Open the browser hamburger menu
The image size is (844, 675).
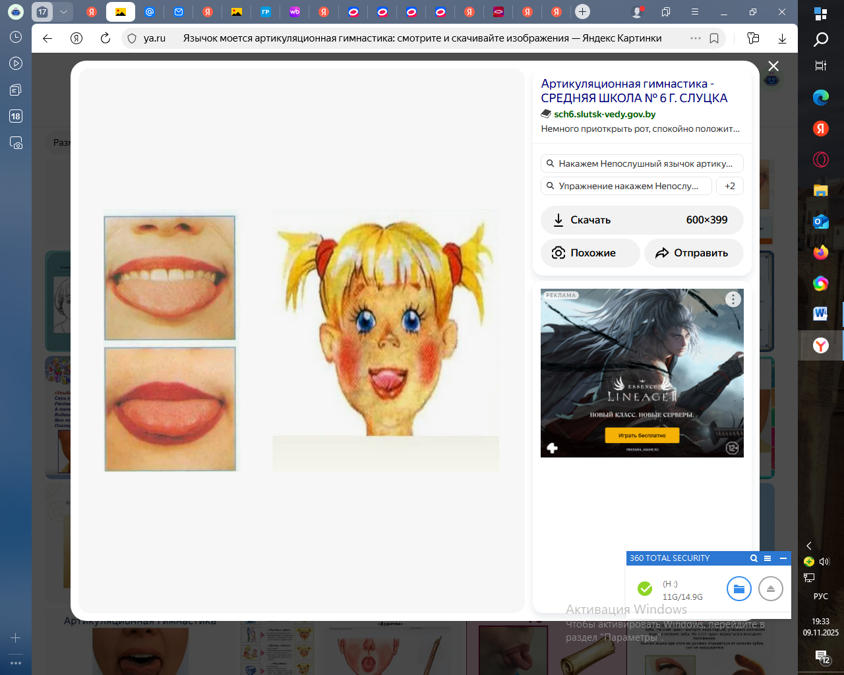tap(694, 12)
